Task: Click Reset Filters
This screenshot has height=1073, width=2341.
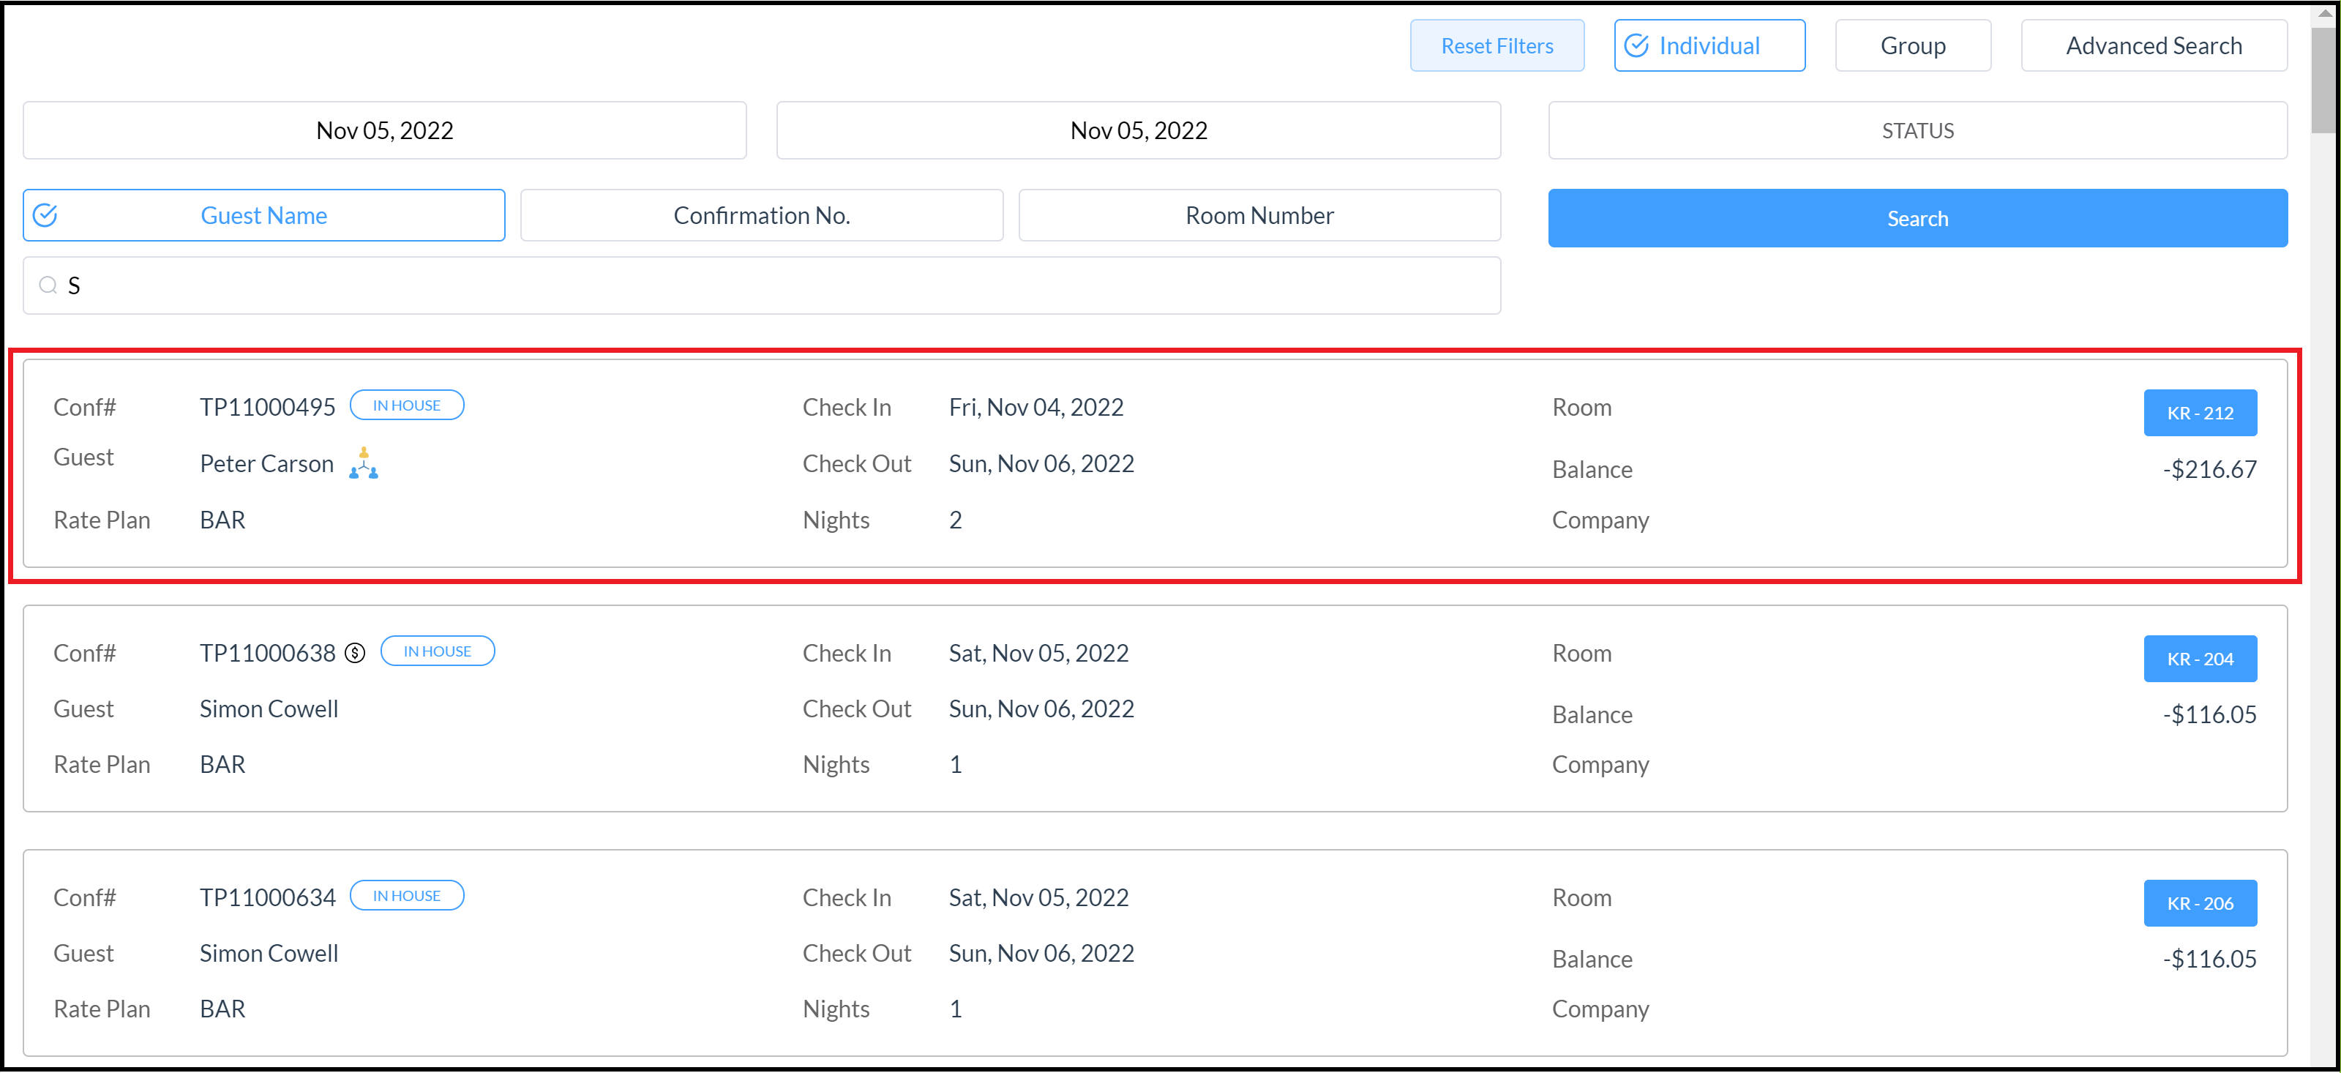Action: tap(1496, 45)
